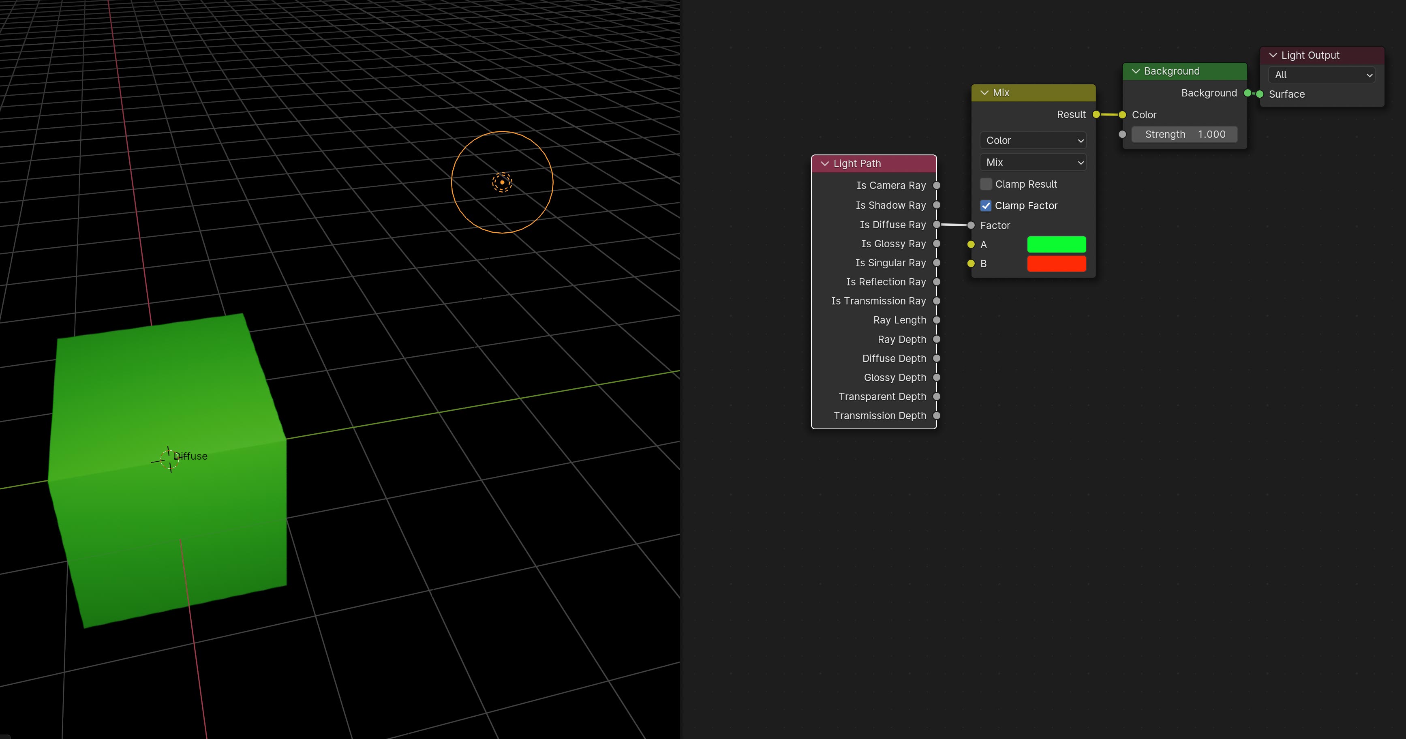This screenshot has width=1406, height=739.
Task: Select the Light Output node title
Action: click(x=1310, y=55)
